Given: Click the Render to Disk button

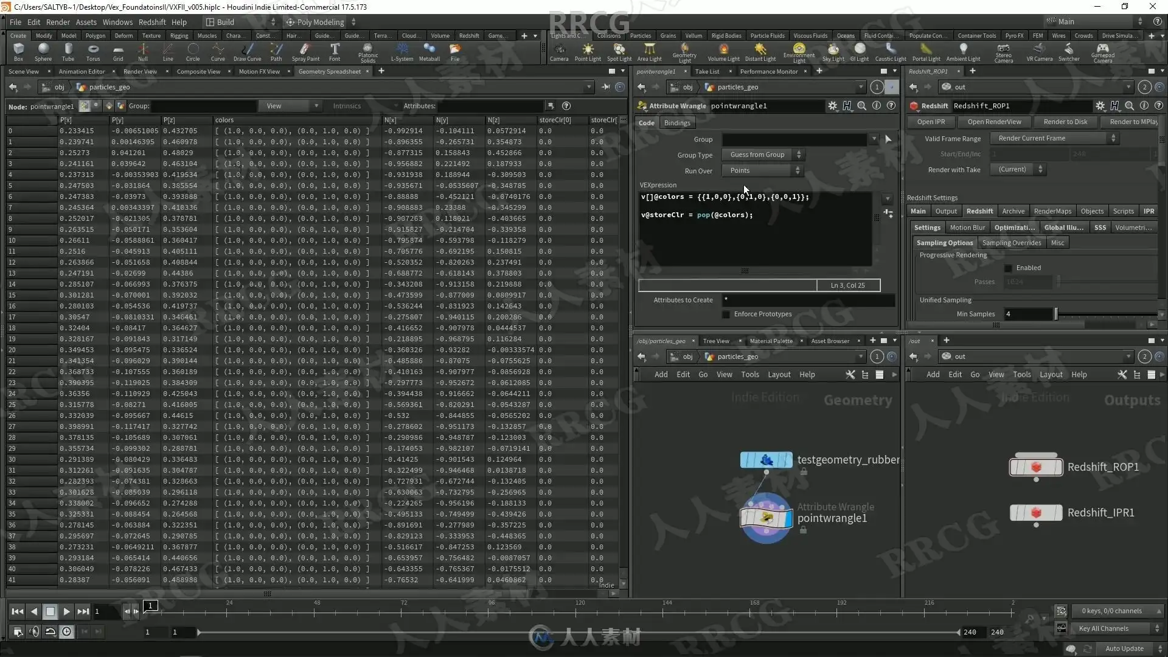Looking at the screenshot, I should point(1065,122).
